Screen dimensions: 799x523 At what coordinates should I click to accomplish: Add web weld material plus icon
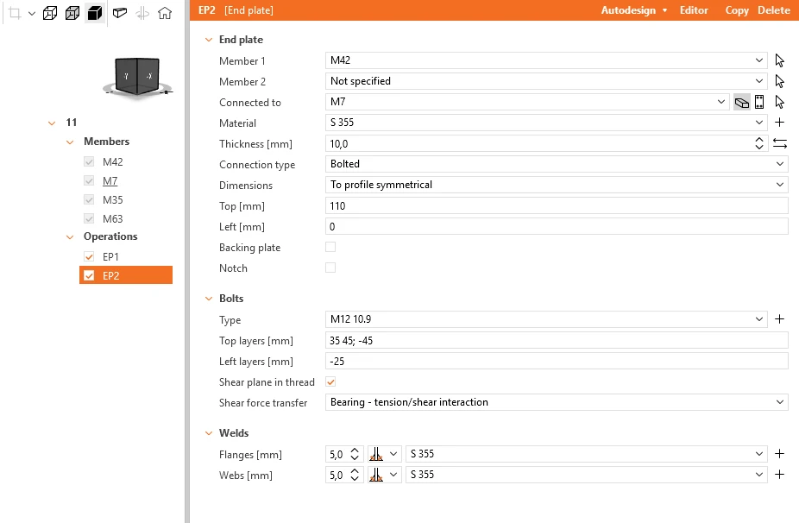780,475
